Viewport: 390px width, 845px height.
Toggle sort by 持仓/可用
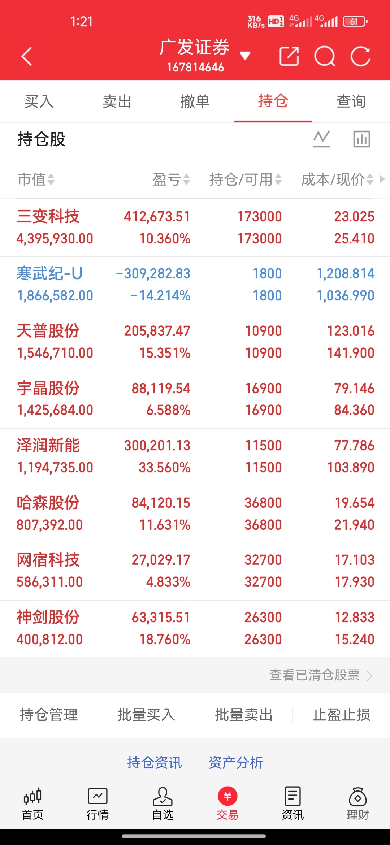[246, 179]
